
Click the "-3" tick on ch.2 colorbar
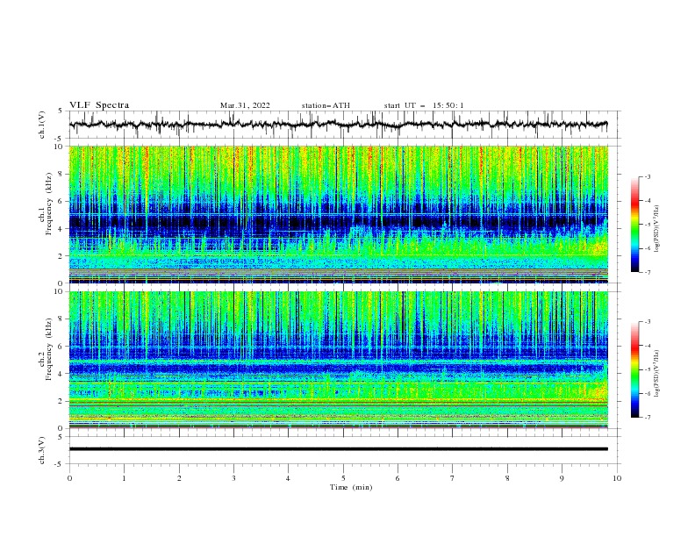point(647,322)
